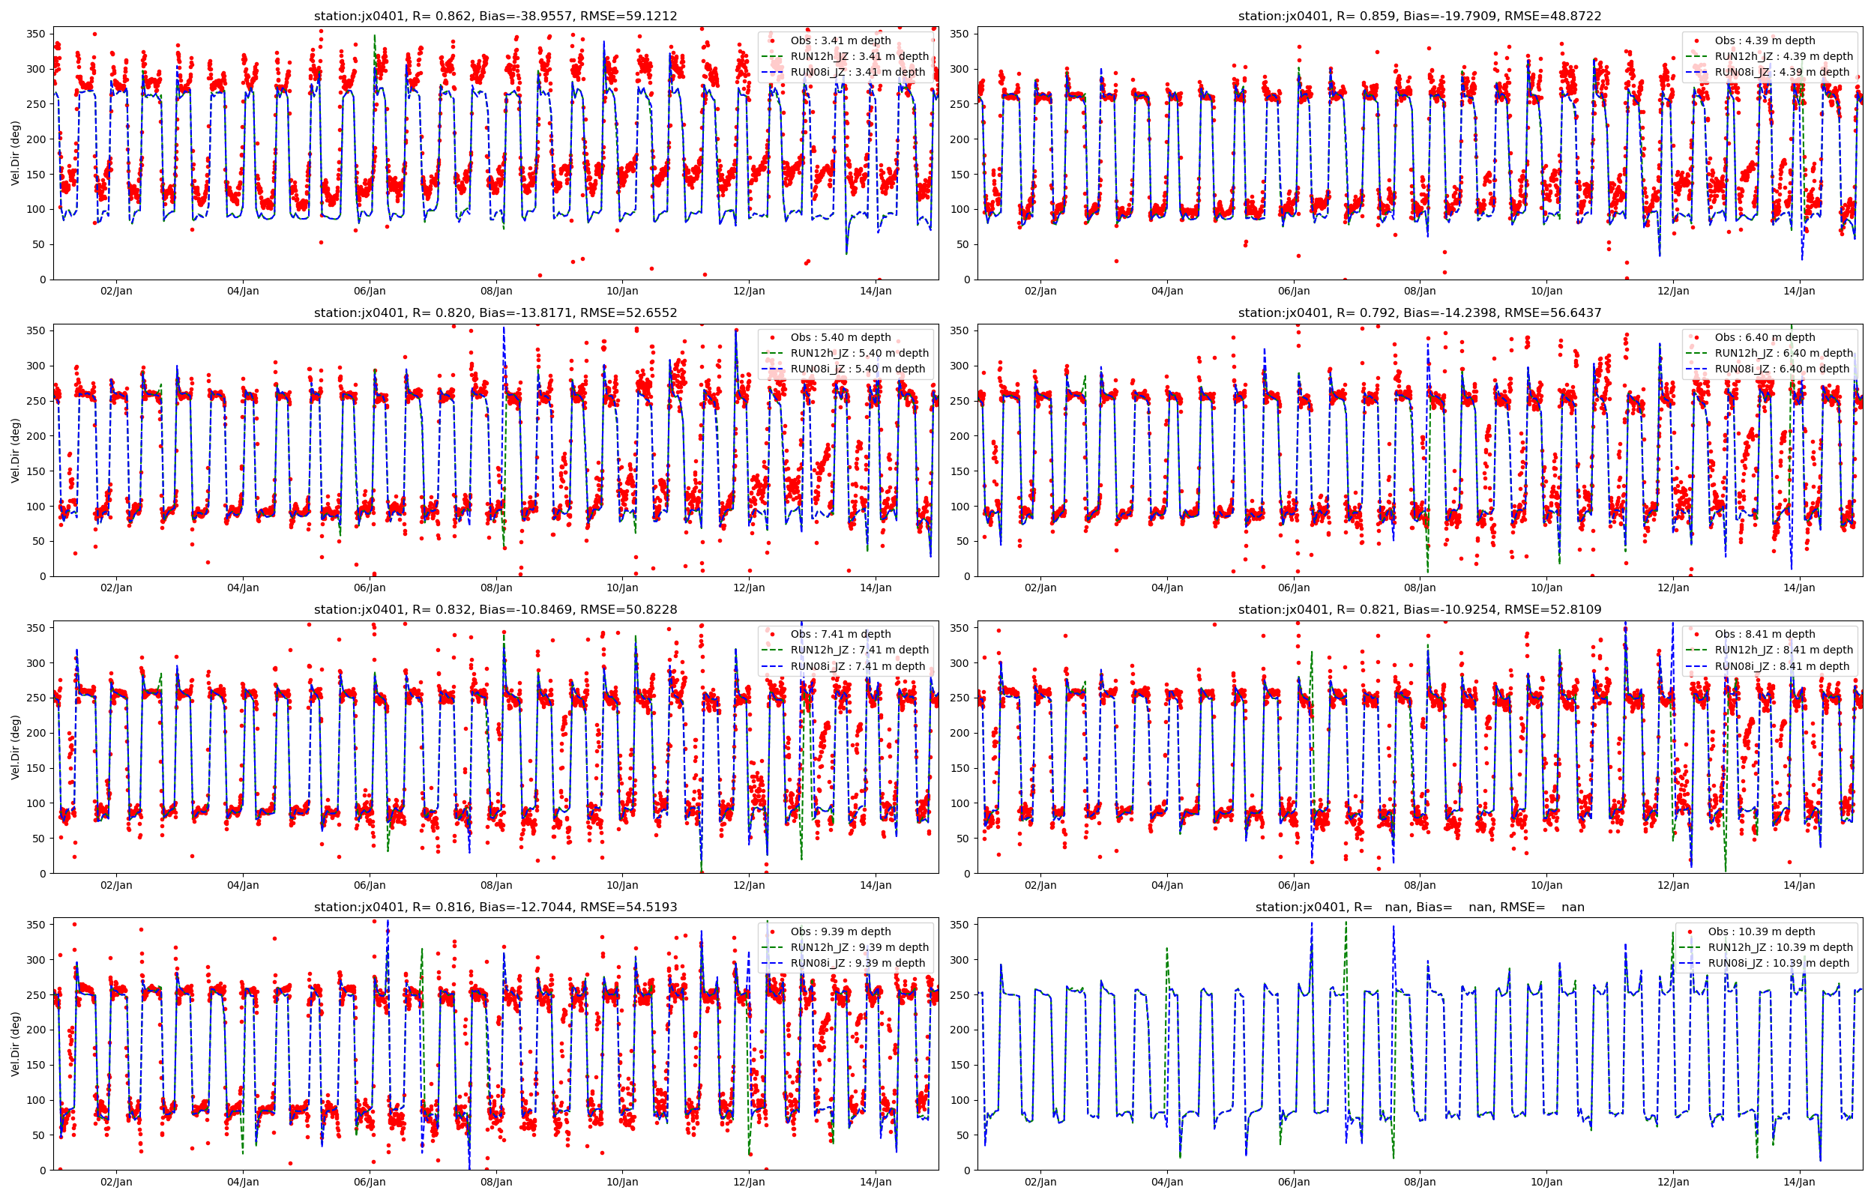1874x1199 pixels.
Task: Click the title with R= 0.792
Action: [1419, 313]
